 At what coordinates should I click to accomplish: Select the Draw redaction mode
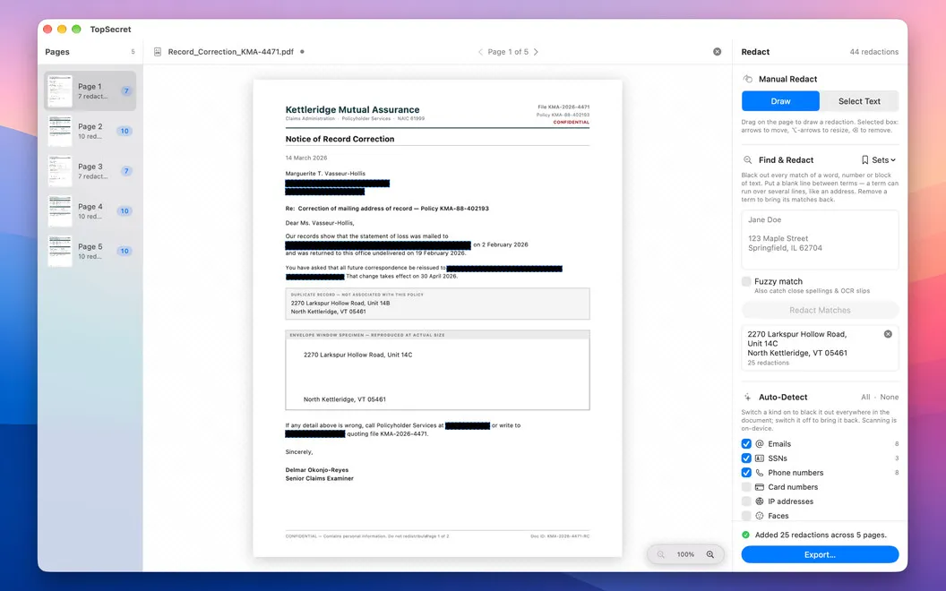coord(780,101)
